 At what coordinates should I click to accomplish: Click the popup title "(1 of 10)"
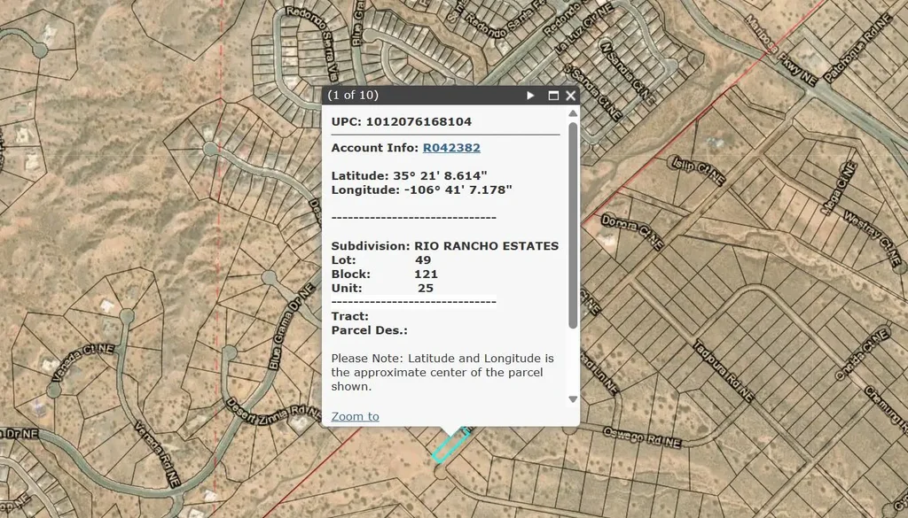(x=353, y=96)
